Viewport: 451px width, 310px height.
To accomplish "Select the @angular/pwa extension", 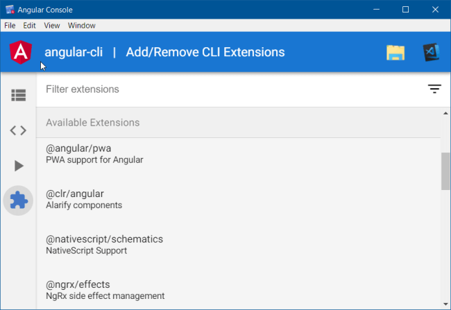I will tap(238, 154).
